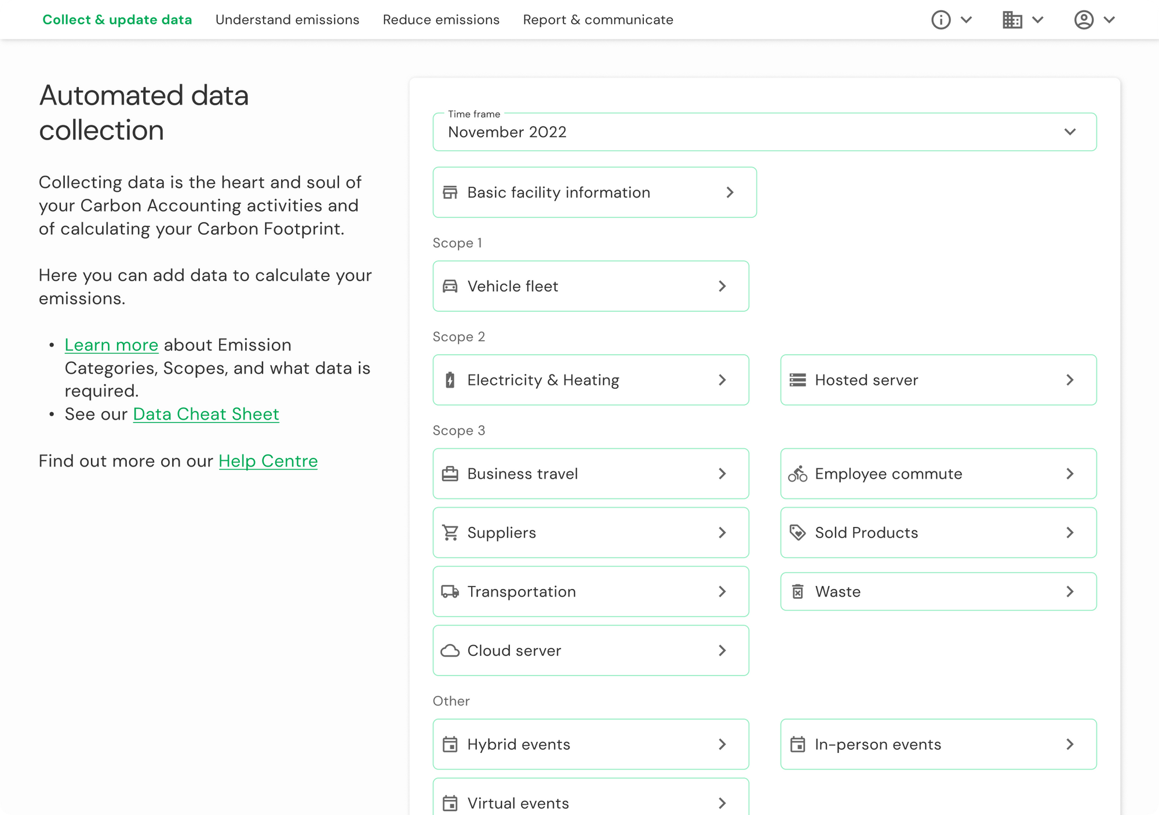Select the Business travel briefcase icon
The image size is (1159, 815).
coord(451,474)
